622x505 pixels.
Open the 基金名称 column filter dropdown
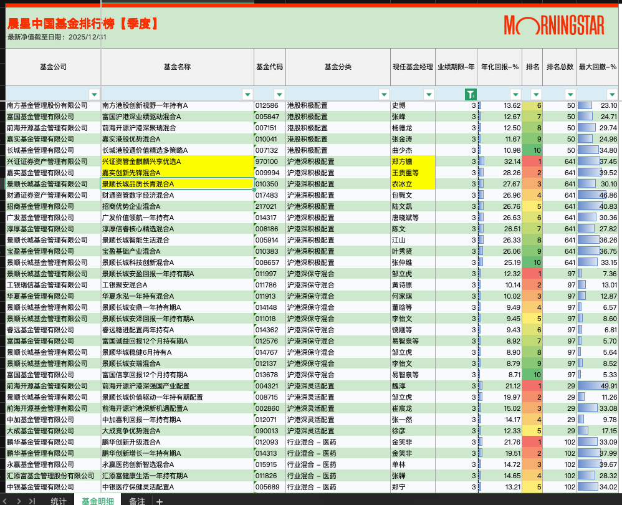pos(247,94)
